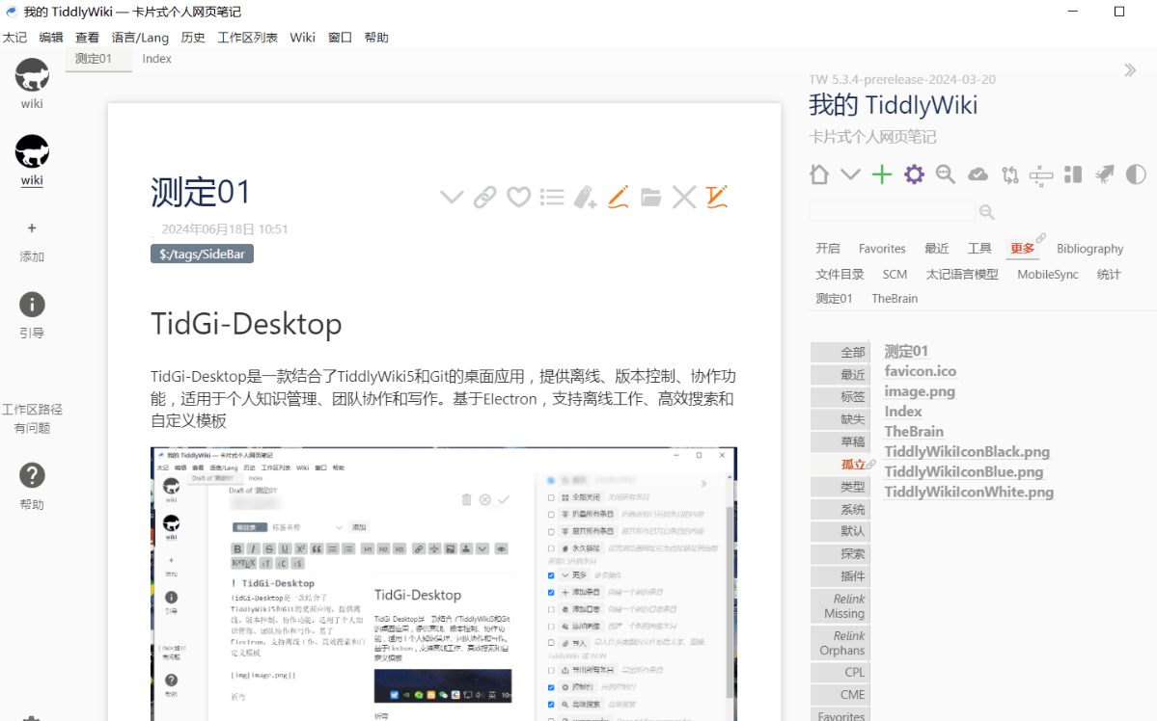Image resolution: width=1157 pixels, height=721 pixels.
Task: Open the favicon.ico tiddler link
Action: pyautogui.click(x=921, y=371)
